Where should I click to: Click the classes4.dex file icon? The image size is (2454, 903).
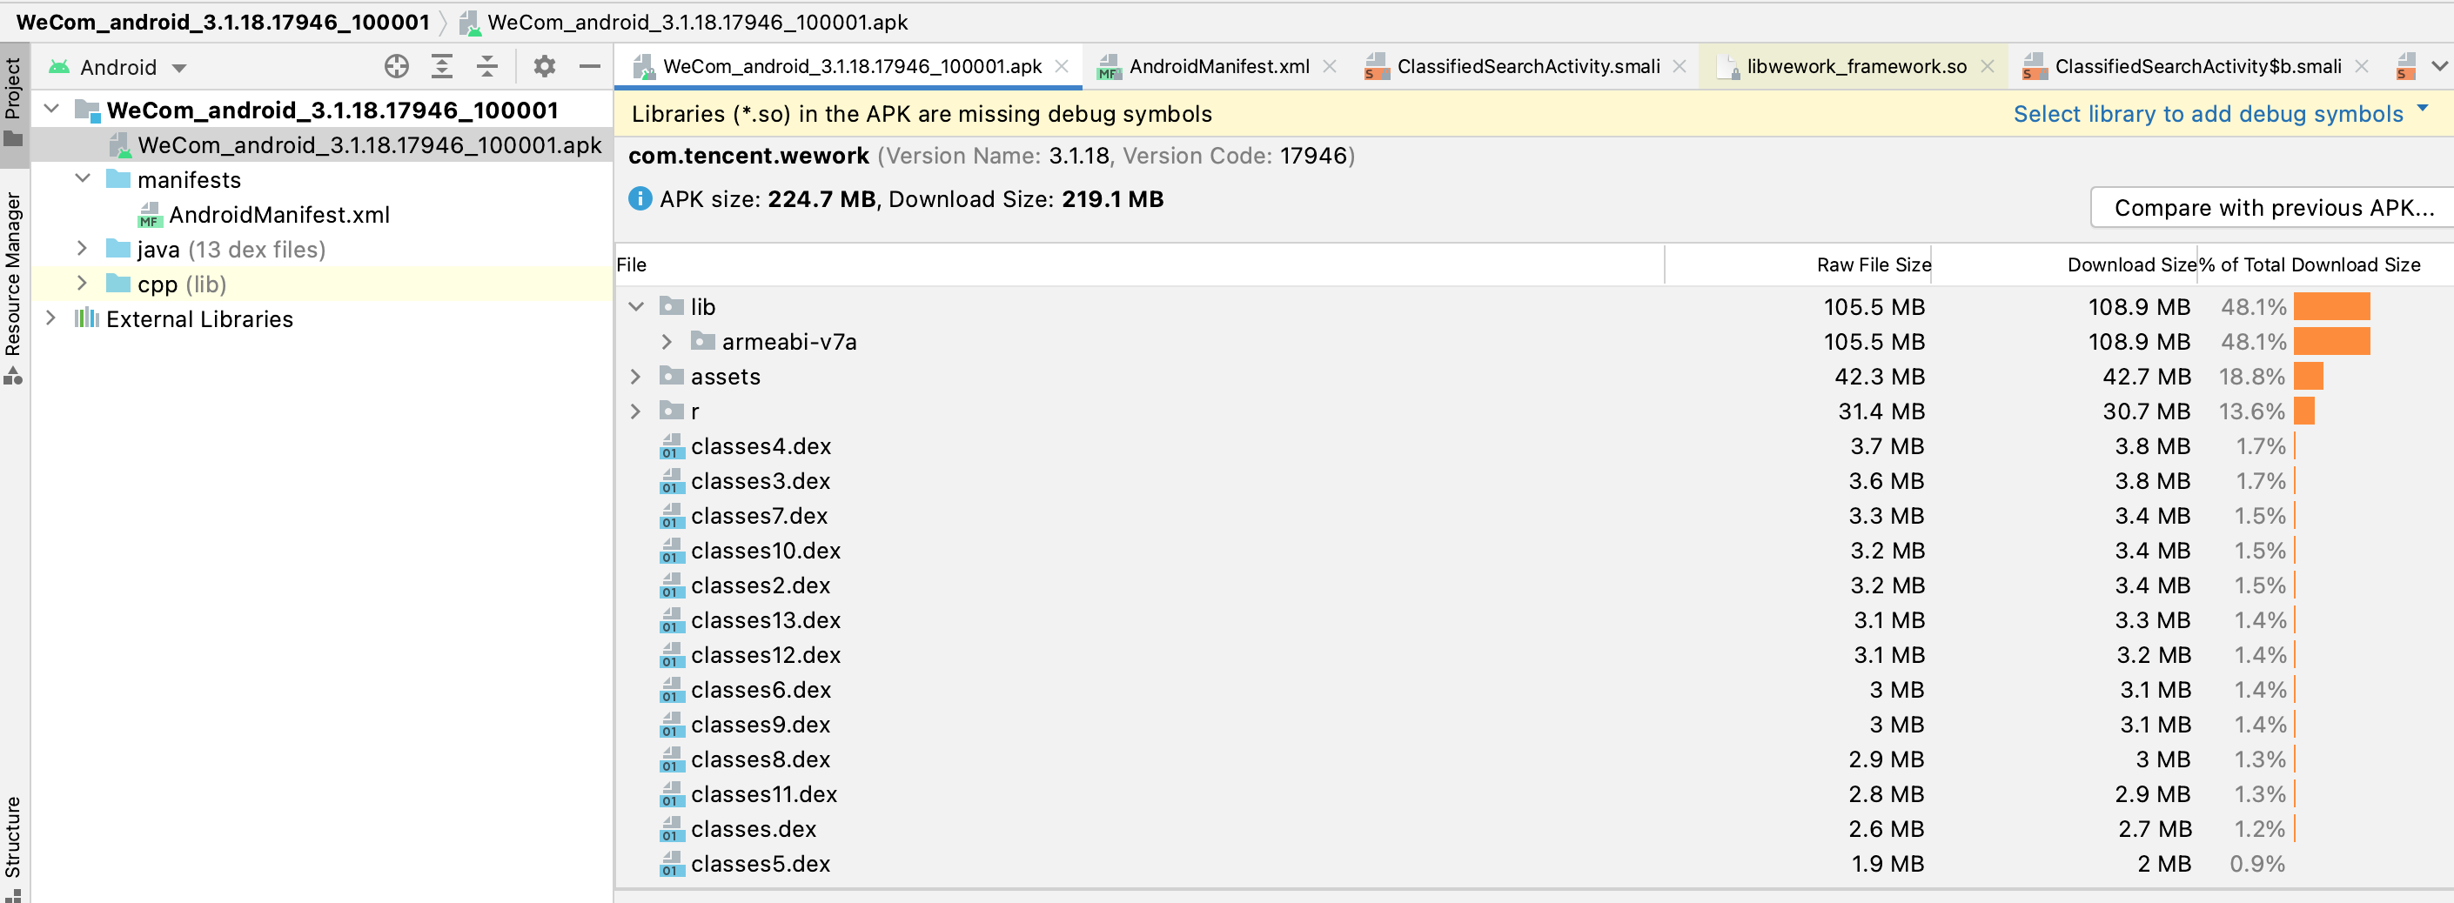(x=672, y=447)
